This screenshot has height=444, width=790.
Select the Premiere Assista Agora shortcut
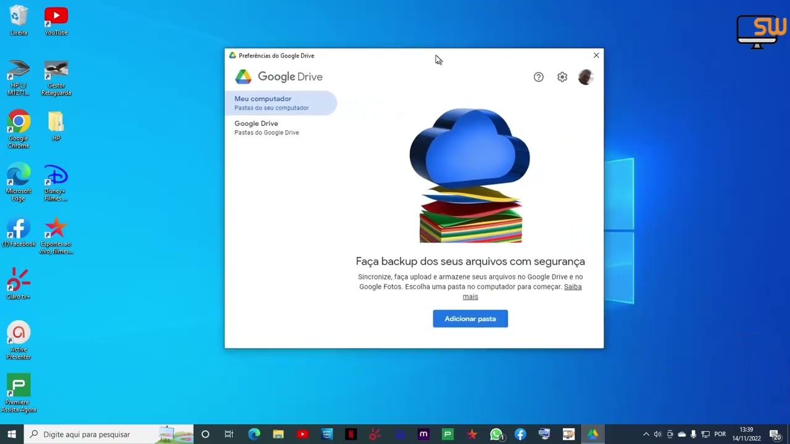pyautogui.click(x=19, y=393)
